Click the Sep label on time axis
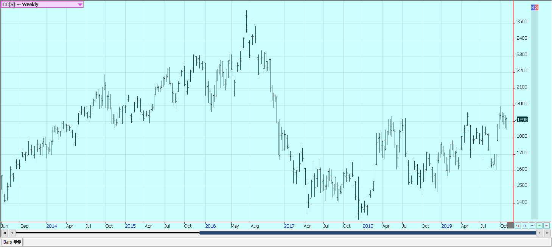 click(x=25, y=226)
